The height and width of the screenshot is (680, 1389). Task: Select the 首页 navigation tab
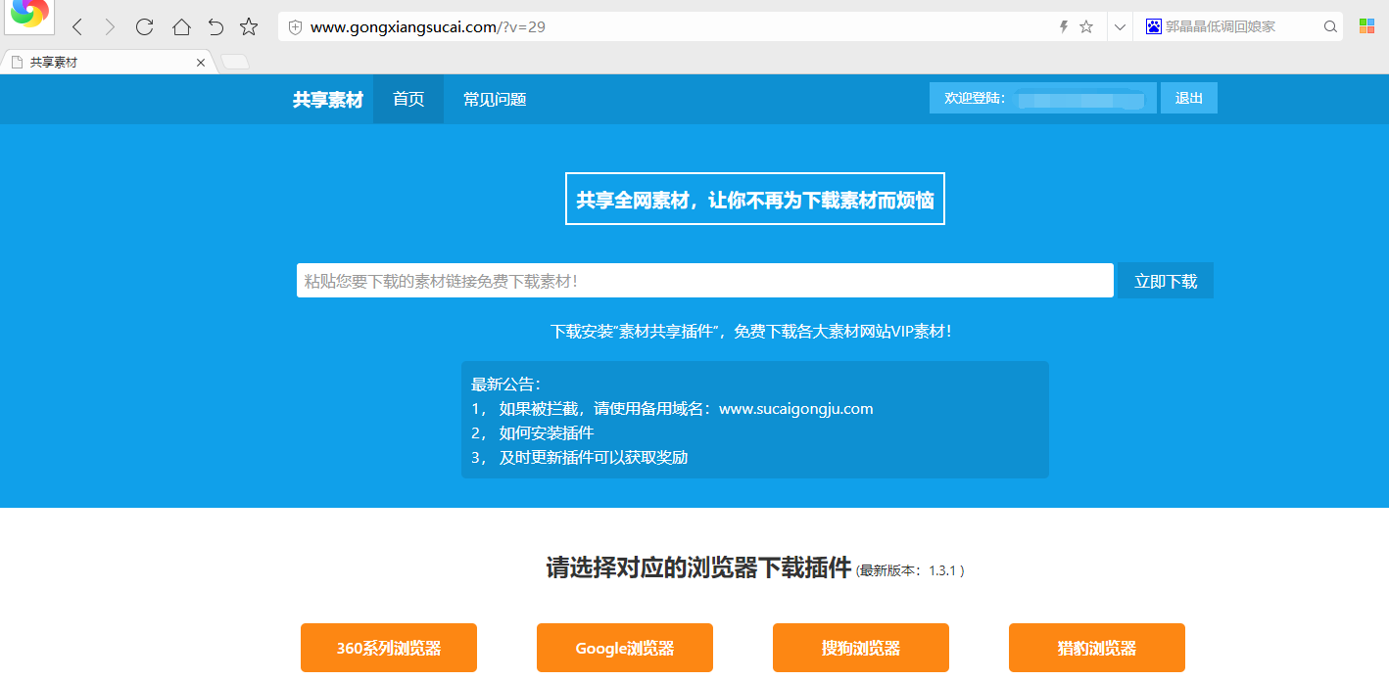(408, 99)
